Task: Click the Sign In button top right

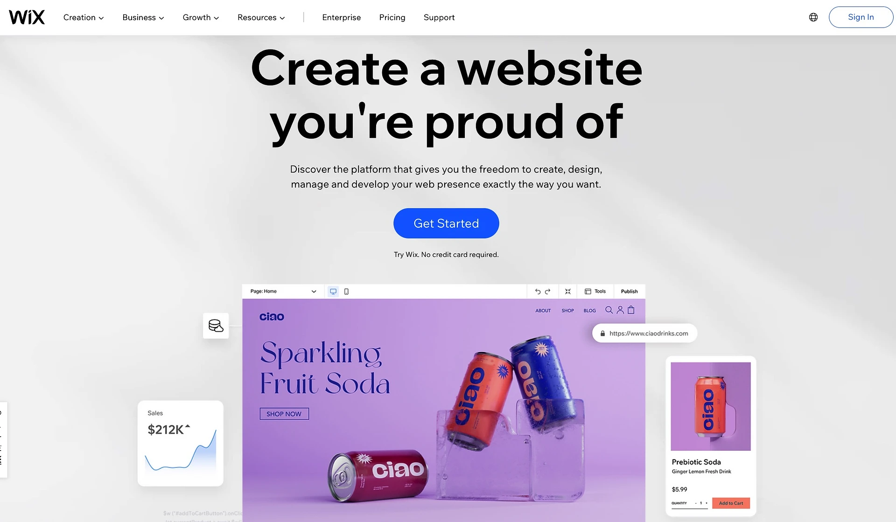Action: [x=861, y=17]
